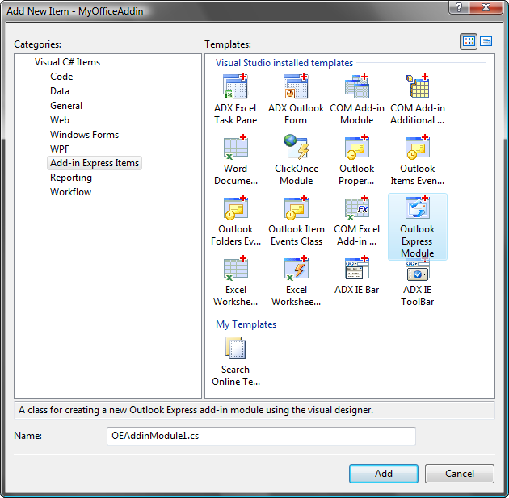Select the Outlook Express Module template
This screenshot has width=509, height=498.
[x=418, y=227]
